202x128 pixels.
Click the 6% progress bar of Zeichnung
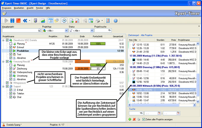[98, 69]
